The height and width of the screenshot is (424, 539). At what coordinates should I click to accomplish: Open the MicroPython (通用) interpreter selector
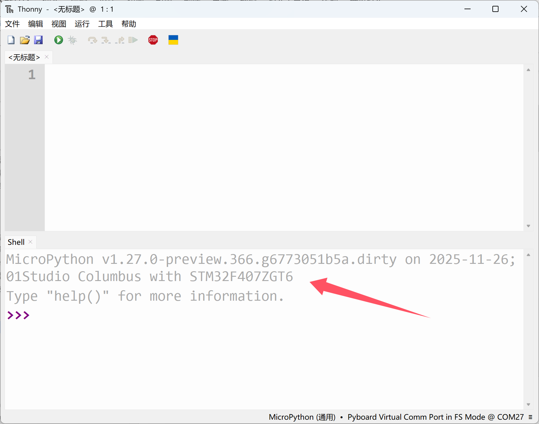coord(302,417)
